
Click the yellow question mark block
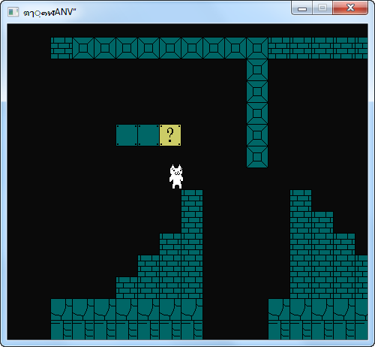170,135
